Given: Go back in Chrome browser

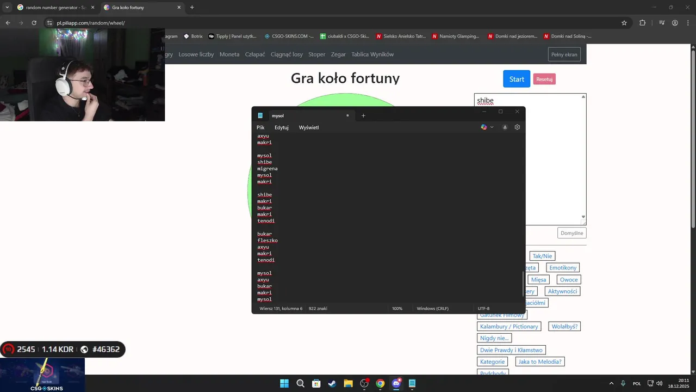Looking at the screenshot, I should (x=8, y=23).
